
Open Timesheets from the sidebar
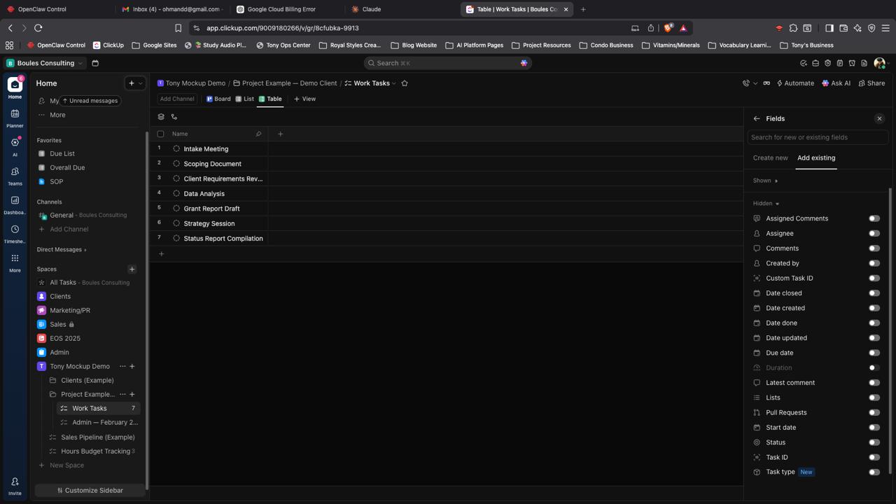click(x=15, y=233)
